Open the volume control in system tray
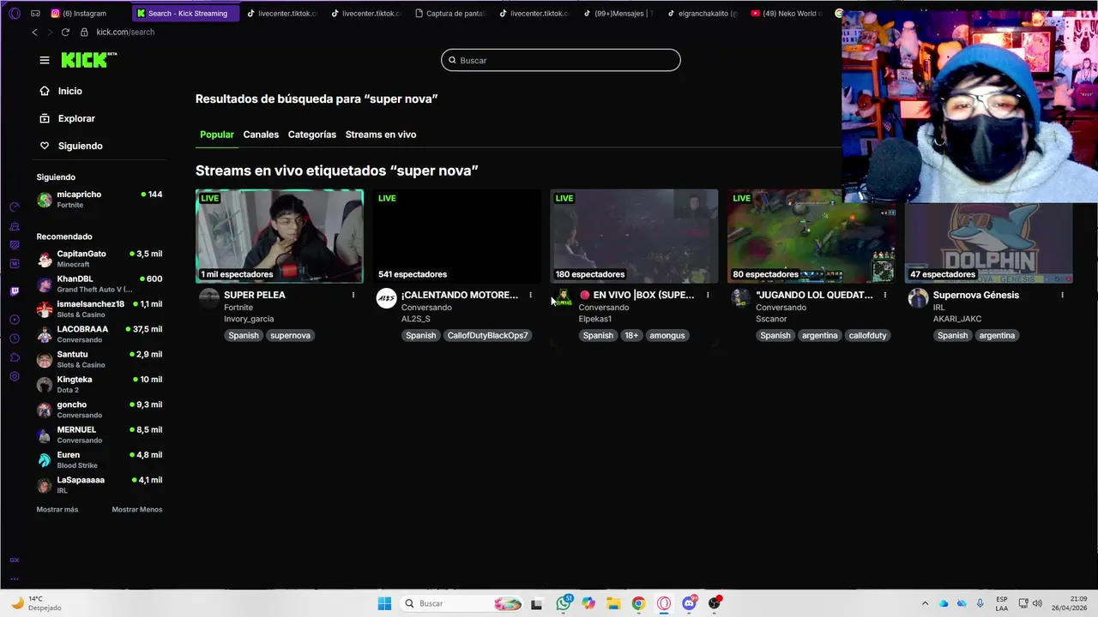1098x617 pixels. (1037, 603)
